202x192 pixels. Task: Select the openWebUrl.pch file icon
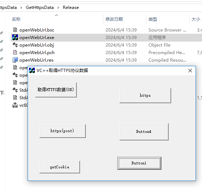(15, 52)
